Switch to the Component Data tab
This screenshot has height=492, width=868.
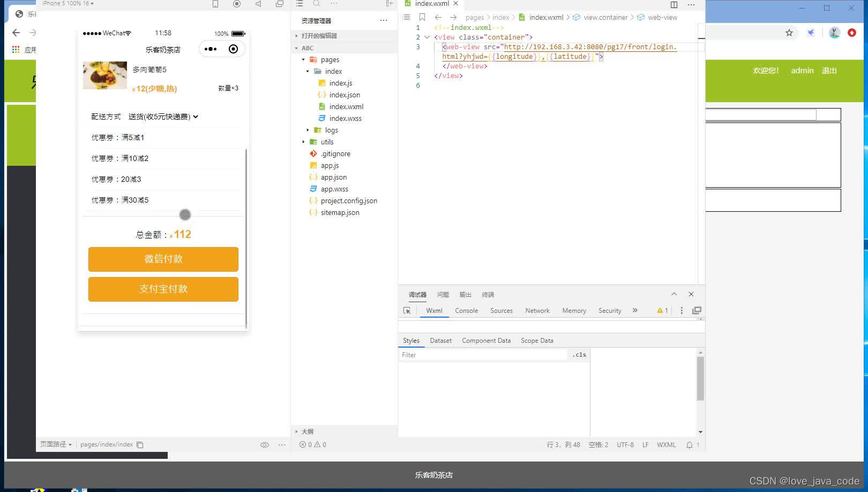pos(486,341)
